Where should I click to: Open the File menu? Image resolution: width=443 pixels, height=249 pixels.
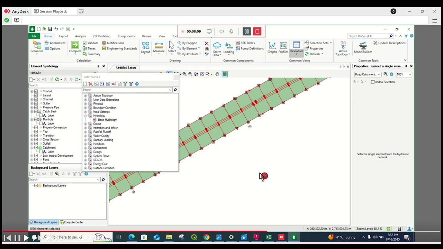coord(34,36)
